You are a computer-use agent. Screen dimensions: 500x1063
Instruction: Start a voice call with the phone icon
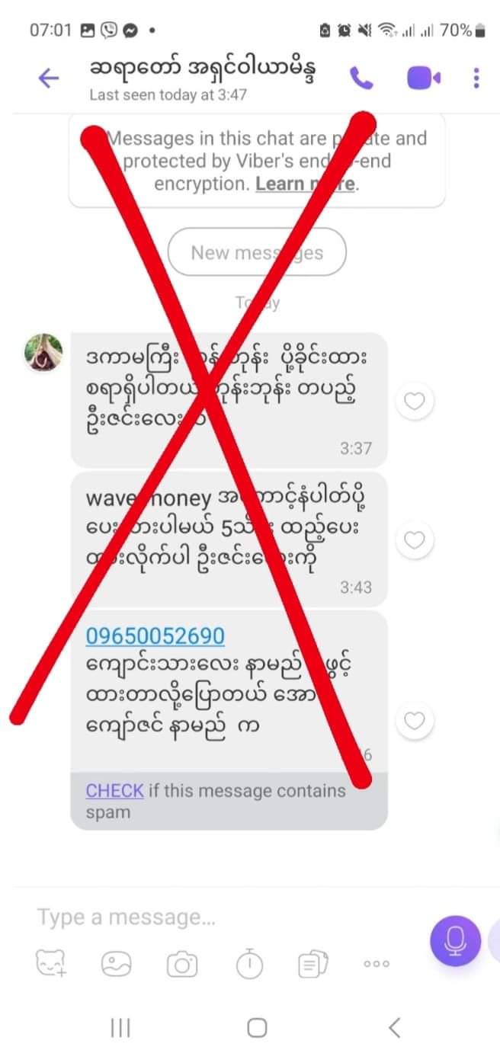(x=361, y=78)
